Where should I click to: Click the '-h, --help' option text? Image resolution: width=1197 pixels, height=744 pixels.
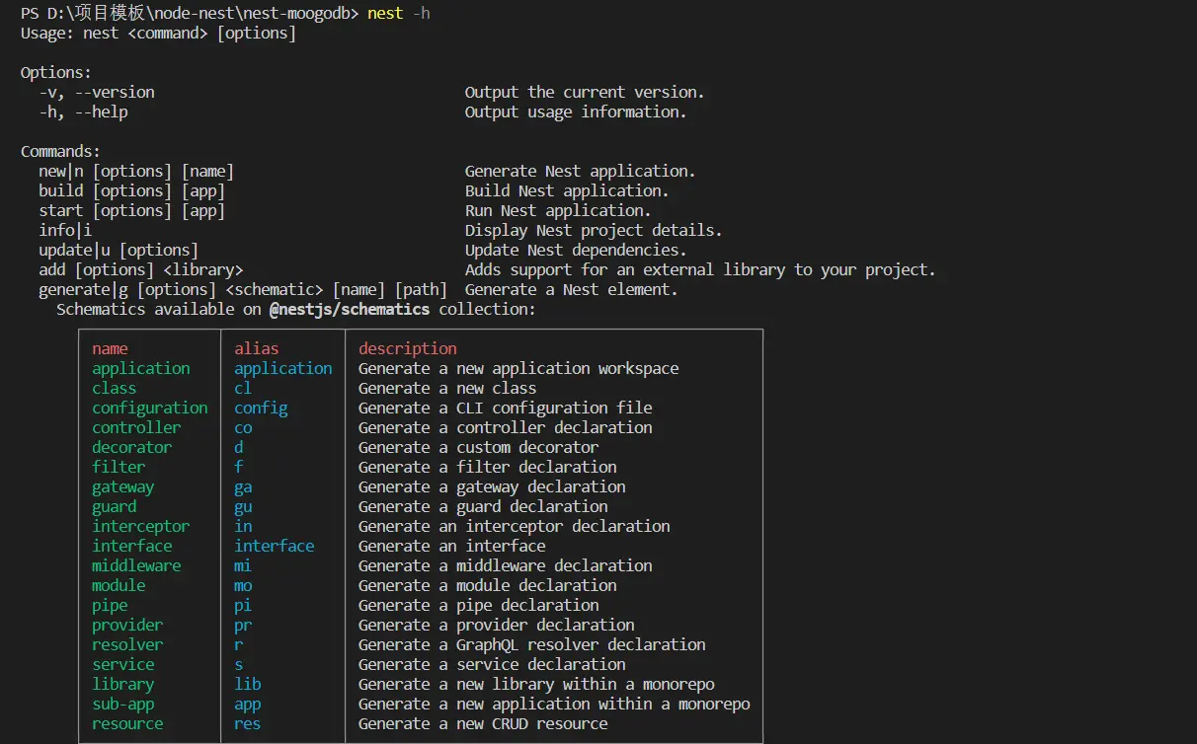coord(83,112)
